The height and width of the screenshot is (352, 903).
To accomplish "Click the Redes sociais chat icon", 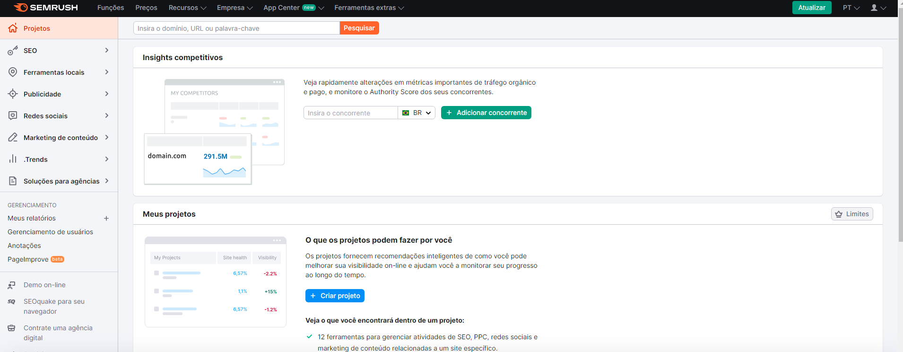I will pos(13,116).
